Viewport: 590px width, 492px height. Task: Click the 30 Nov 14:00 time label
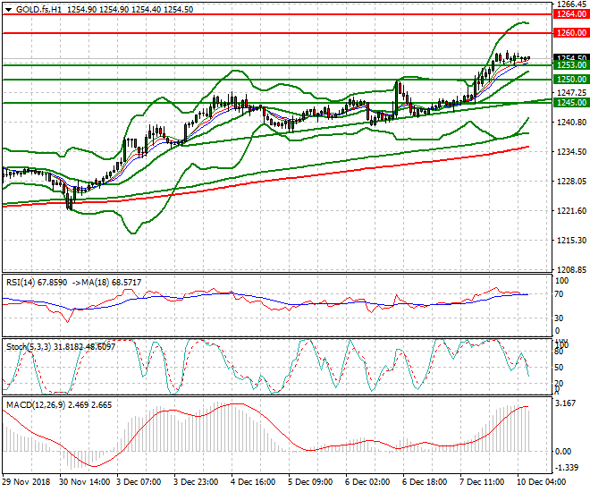pyautogui.click(x=85, y=482)
